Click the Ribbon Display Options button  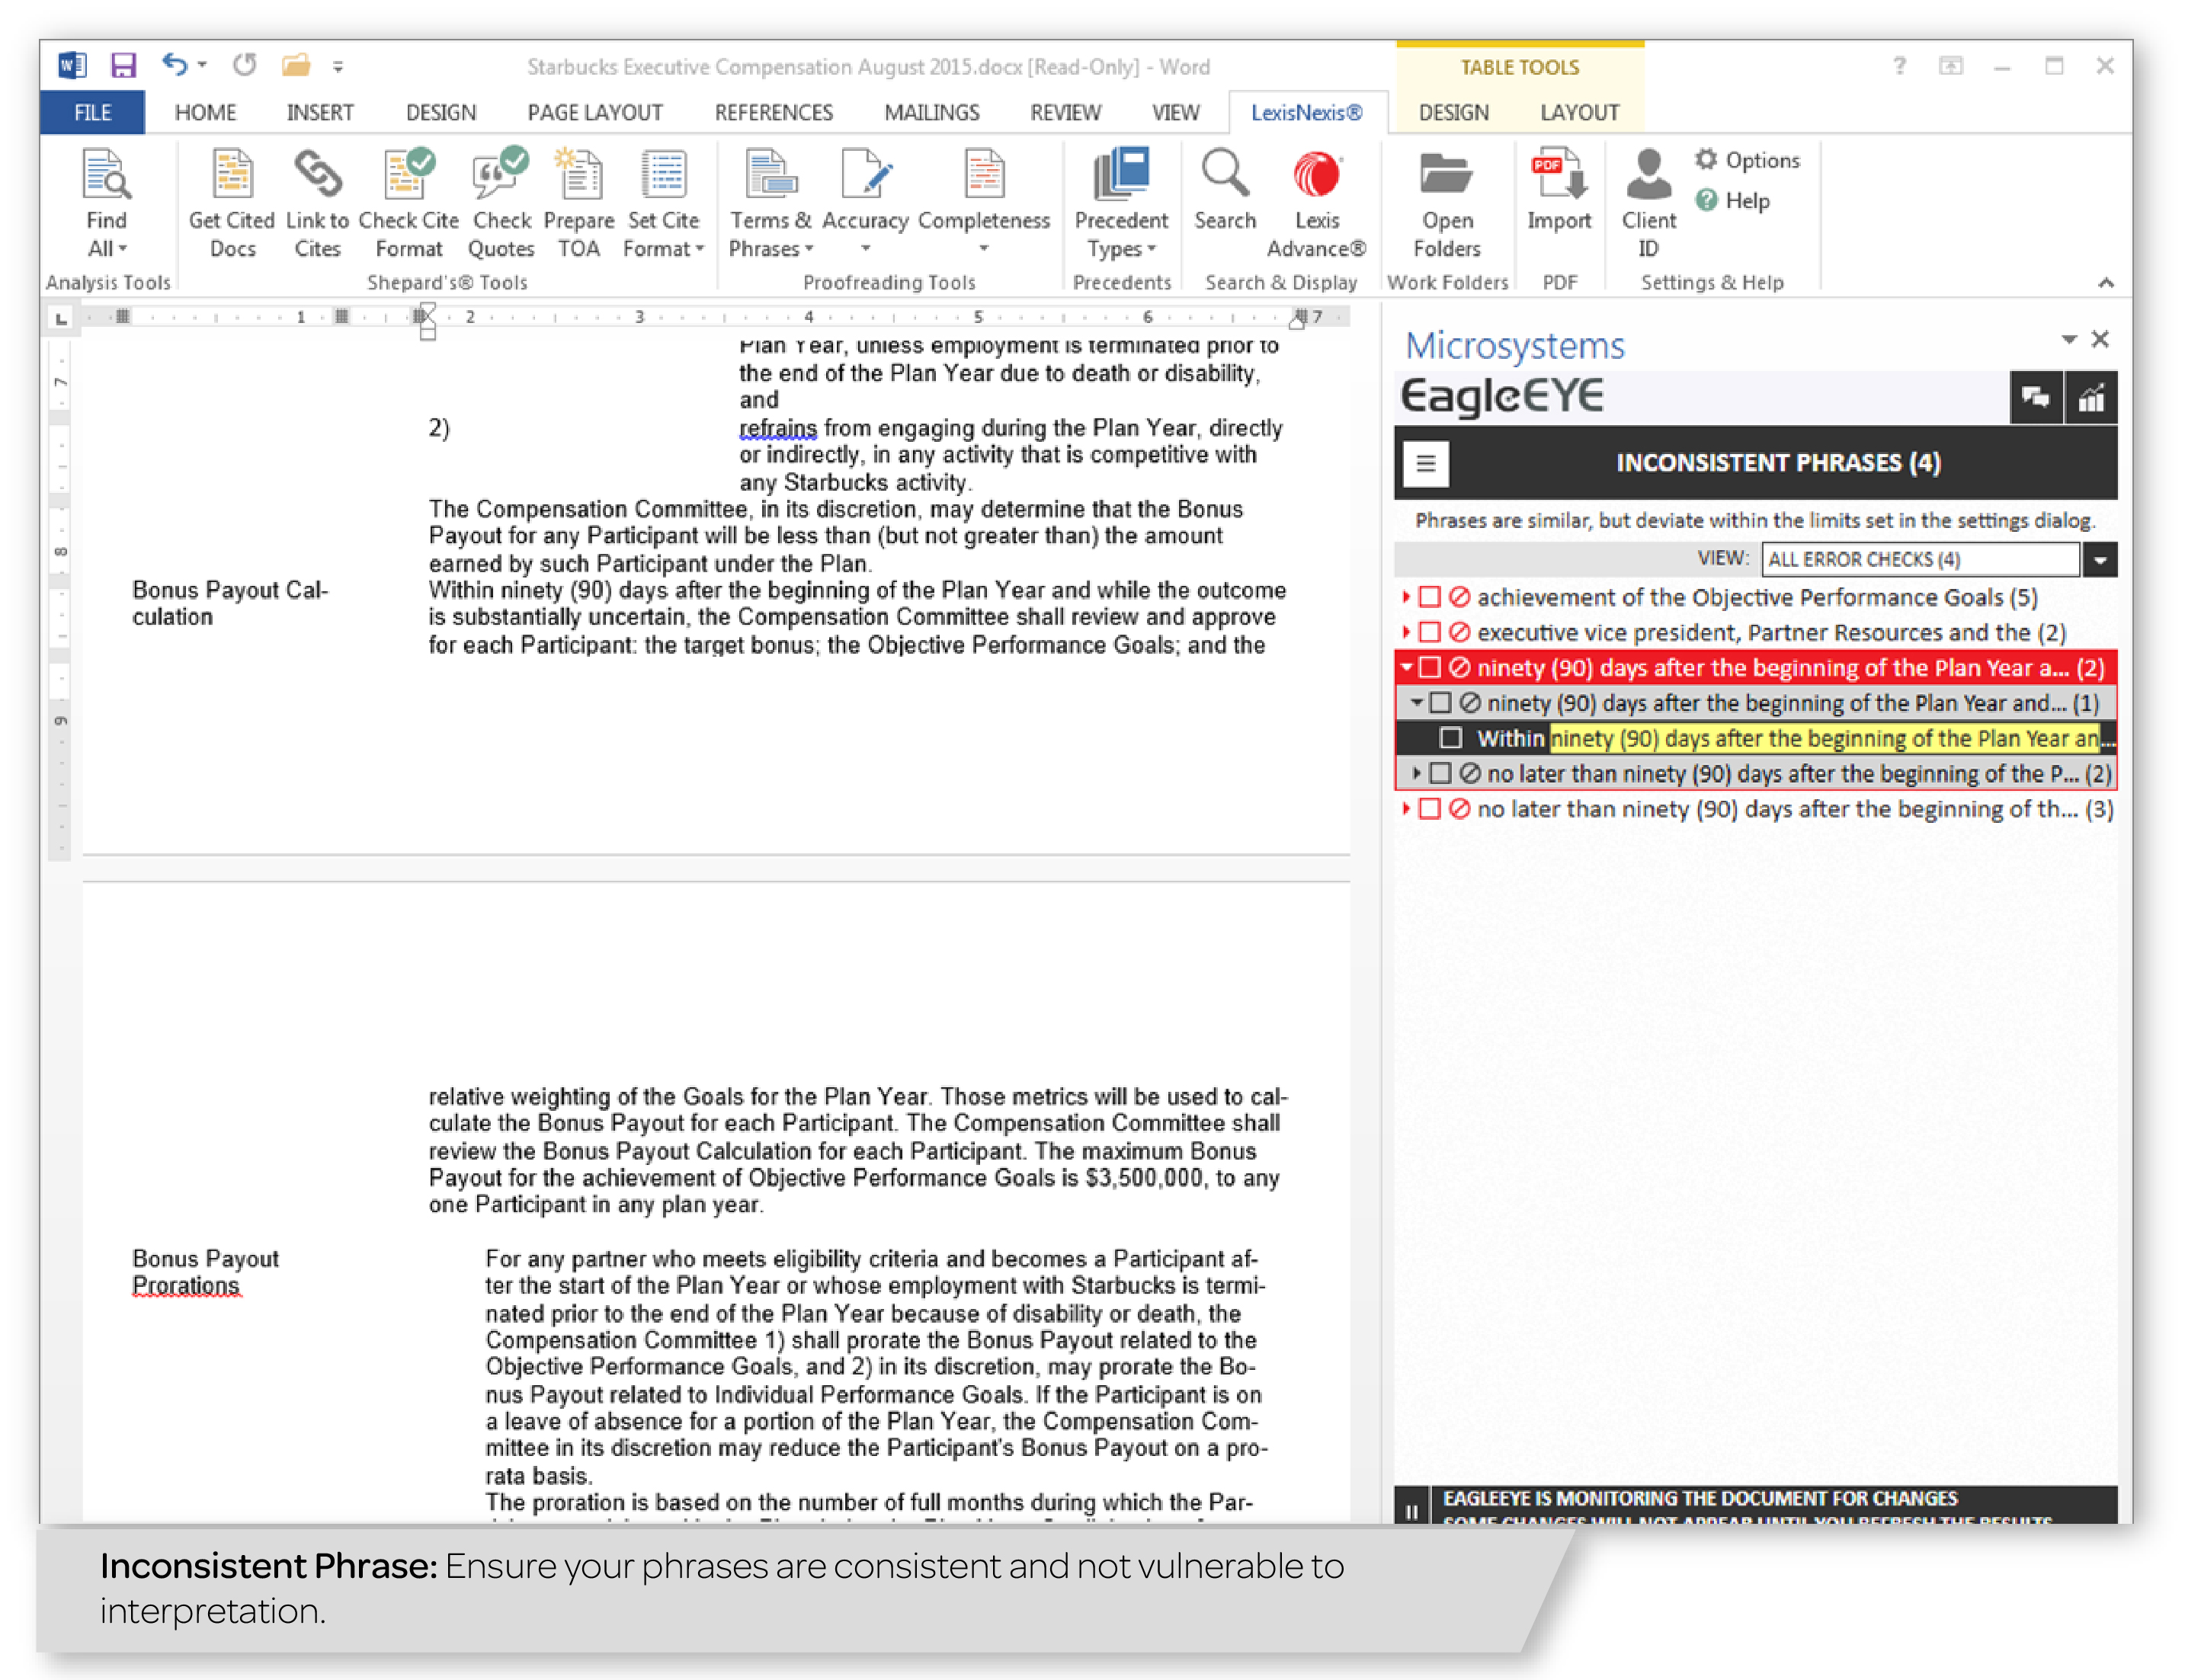tap(1951, 66)
